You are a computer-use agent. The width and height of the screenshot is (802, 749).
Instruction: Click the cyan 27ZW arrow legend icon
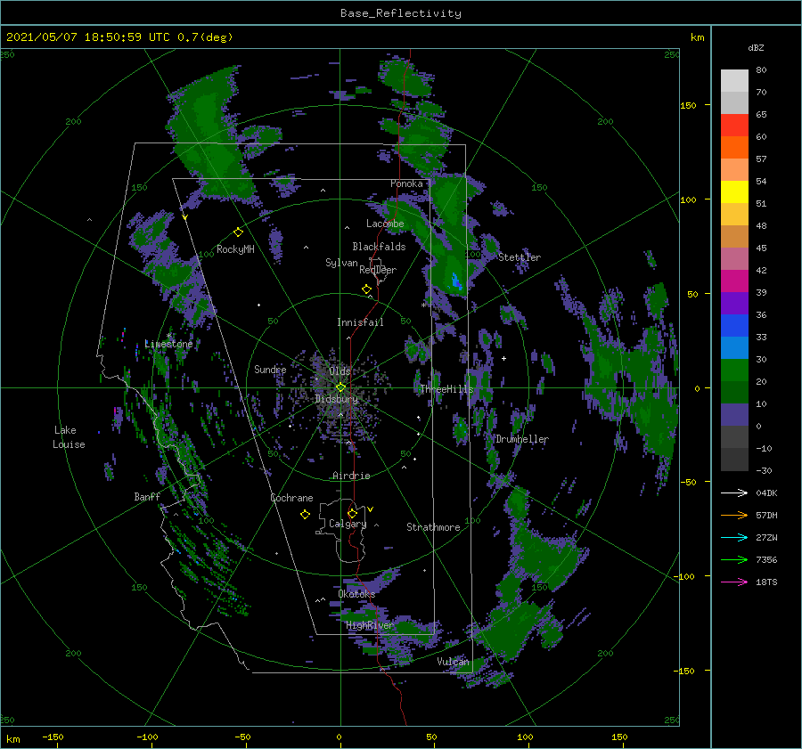734,537
